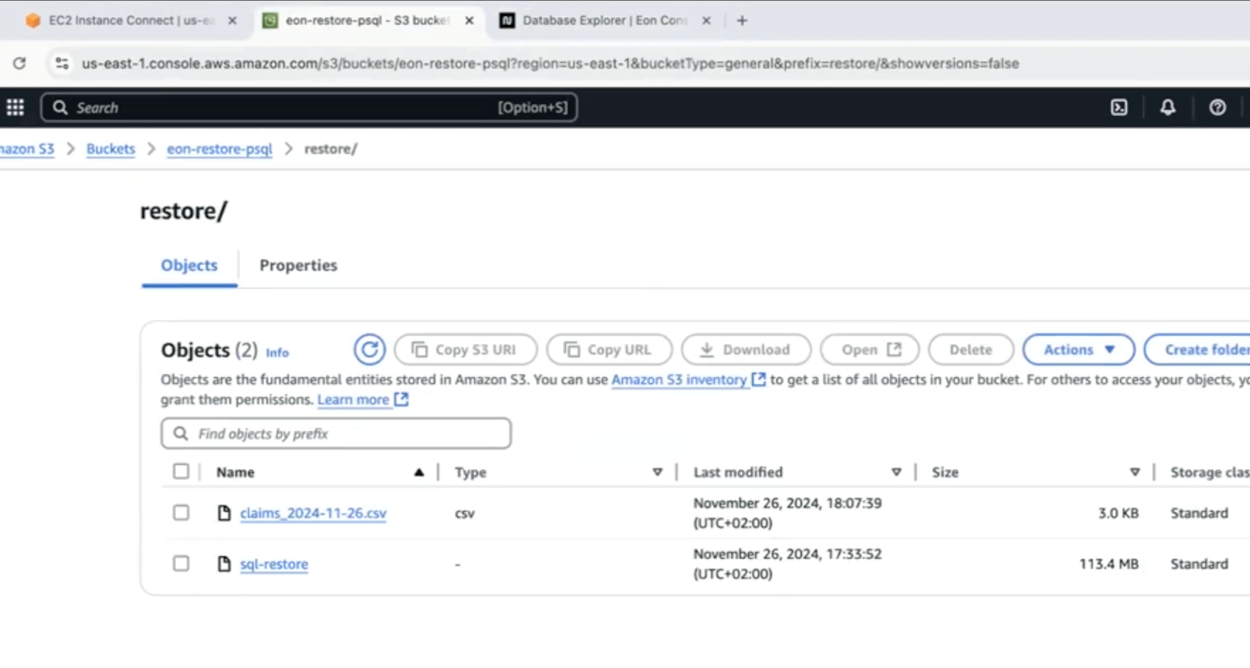Viewport: 1250px width, 668px height.
Task: Click the Create folder button
Action: tap(1198, 349)
